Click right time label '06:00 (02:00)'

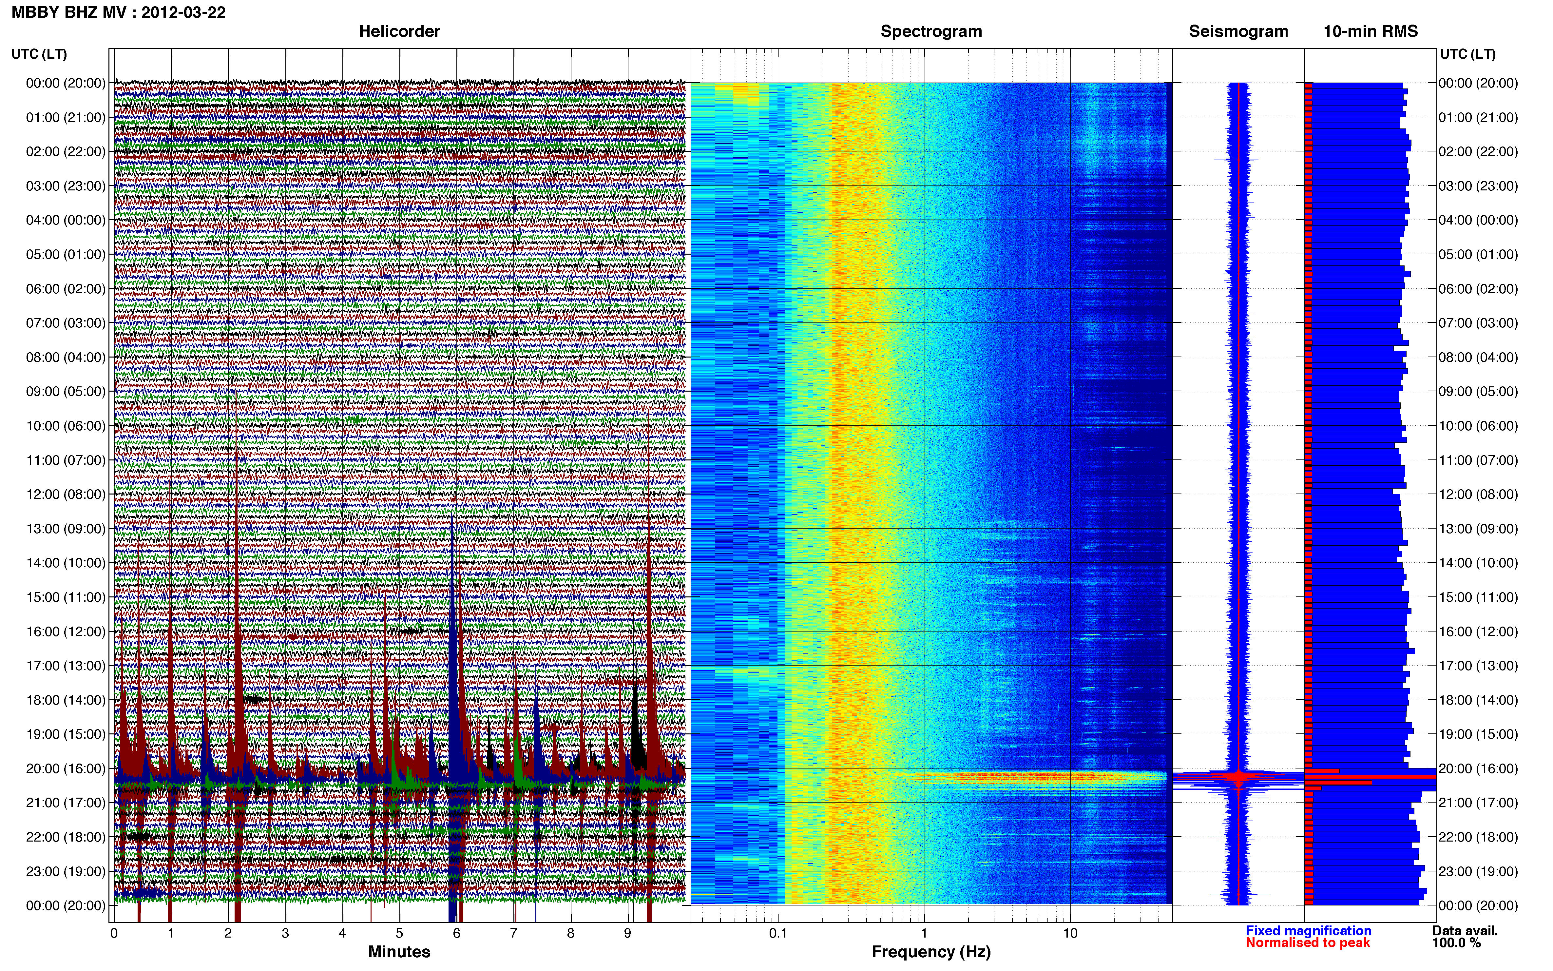(1478, 289)
